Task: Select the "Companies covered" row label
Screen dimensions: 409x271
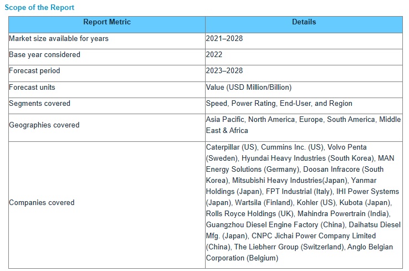Action: pyautogui.click(x=42, y=203)
